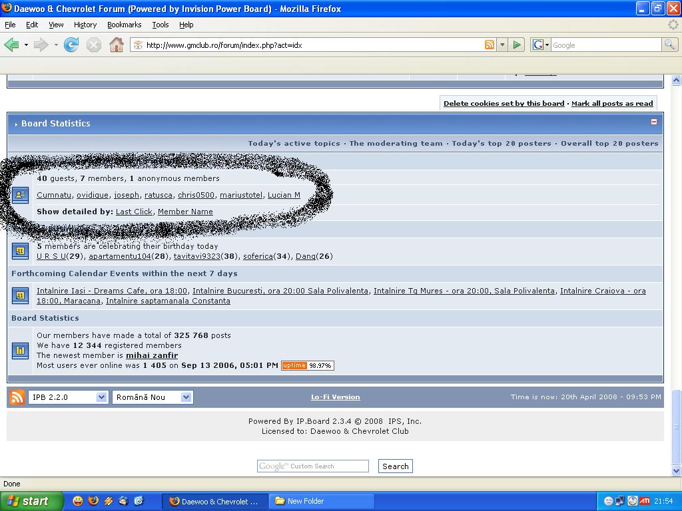Image resolution: width=682 pixels, height=511 pixels.
Task: Open the Bookmarks menu
Action: click(x=125, y=25)
